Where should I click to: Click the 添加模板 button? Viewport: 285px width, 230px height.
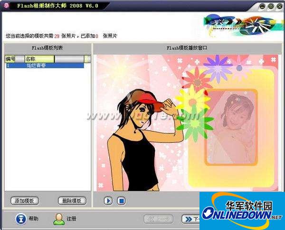pos(25,201)
